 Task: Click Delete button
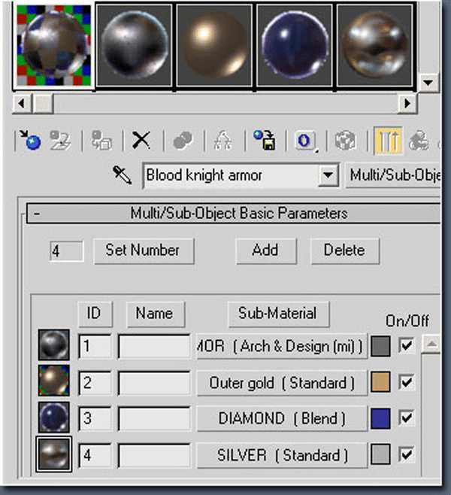click(345, 251)
